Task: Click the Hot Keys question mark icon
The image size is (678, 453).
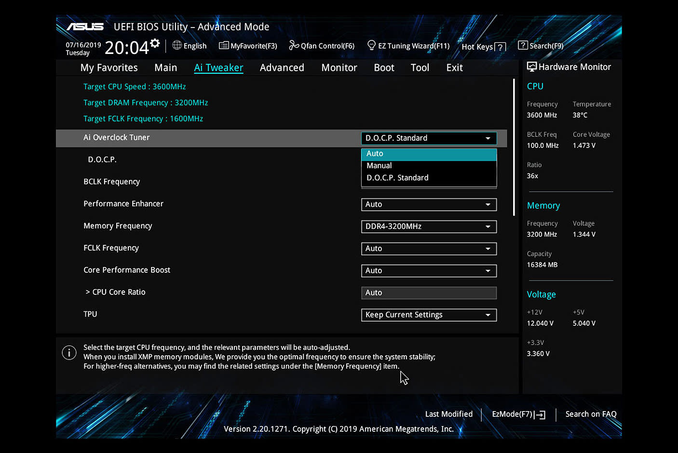Action: 501,47
